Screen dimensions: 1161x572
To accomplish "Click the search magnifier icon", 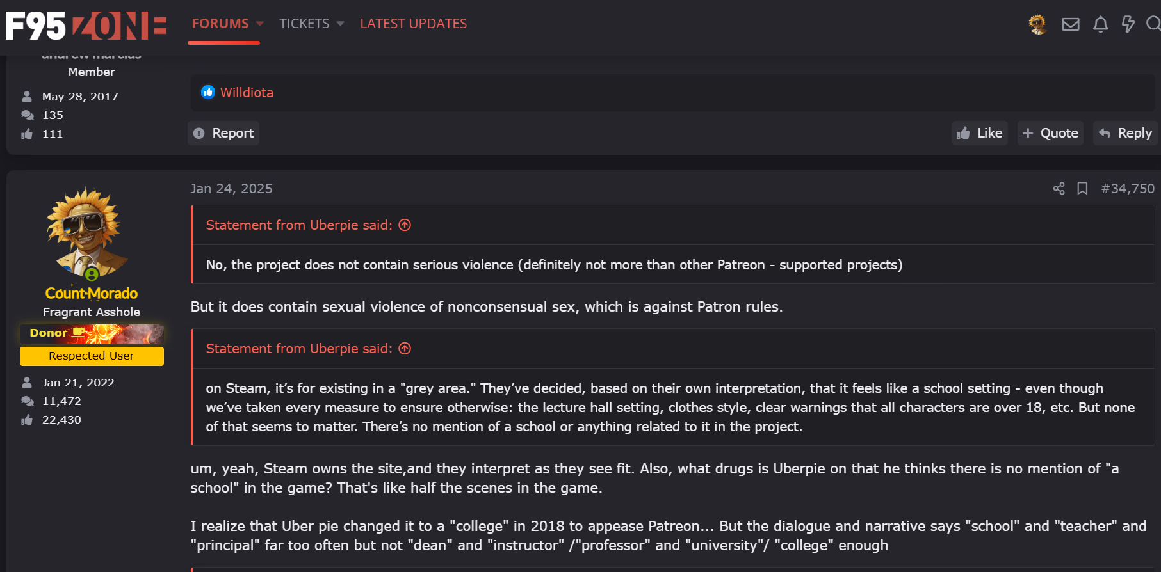I will (1153, 24).
